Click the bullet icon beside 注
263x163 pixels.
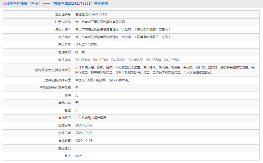pyautogui.click(x=66, y=156)
